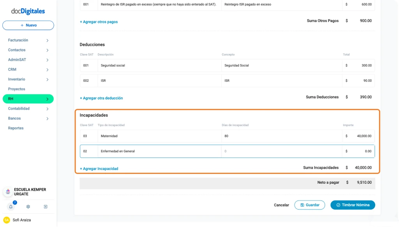399x227 pixels.
Task: Click the Seguridad Social concepto field
Action: [282, 66]
